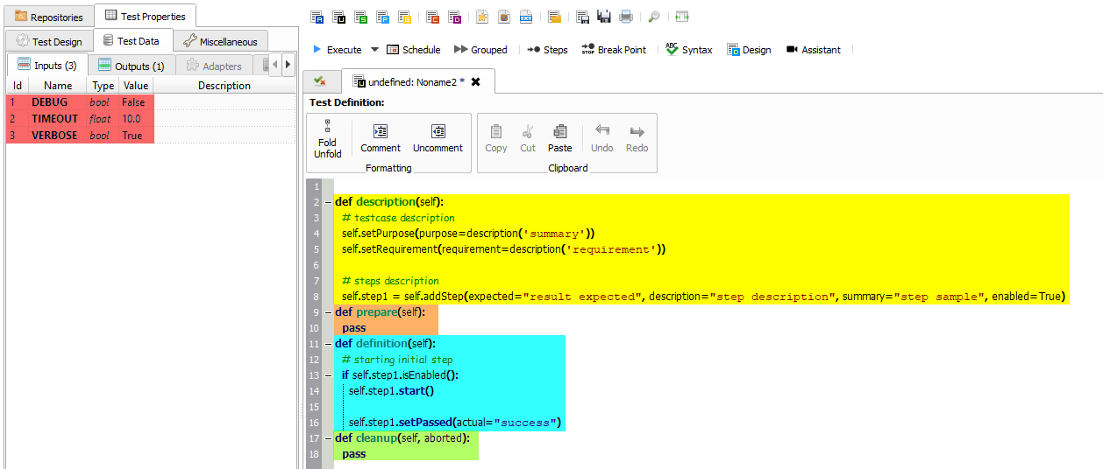Create new test config with red C icon
This screenshot has height=469, width=1103.
click(433, 17)
